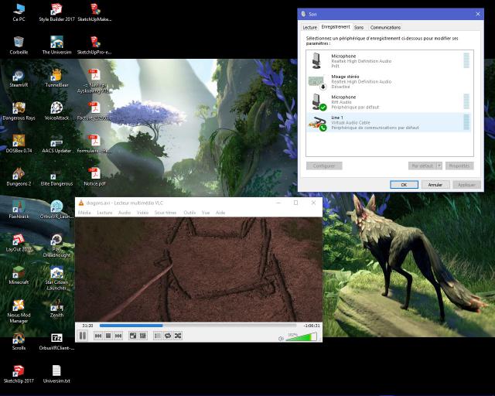Screen dimensions: 495x396
Task: Select the Universim.txt file icon
Action: click(x=56, y=374)
